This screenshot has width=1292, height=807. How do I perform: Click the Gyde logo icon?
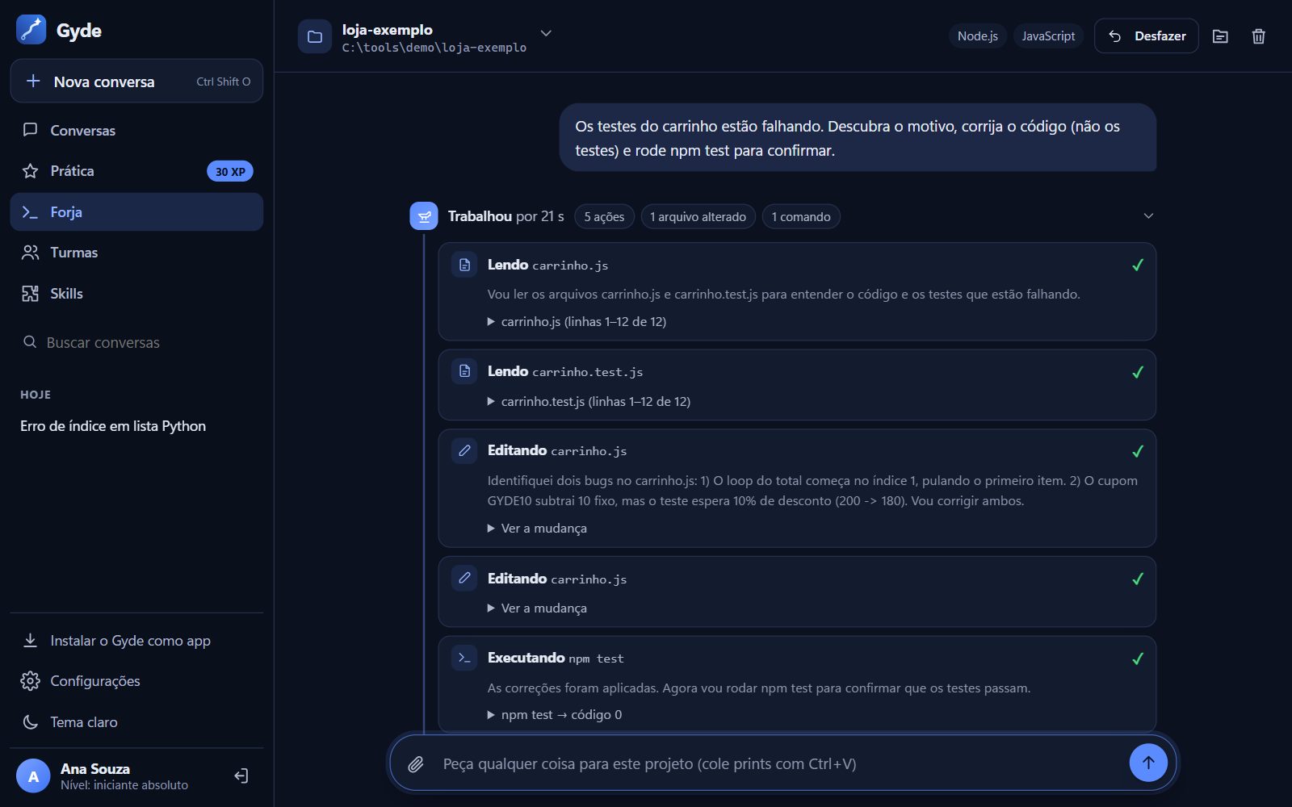(31, 30)
